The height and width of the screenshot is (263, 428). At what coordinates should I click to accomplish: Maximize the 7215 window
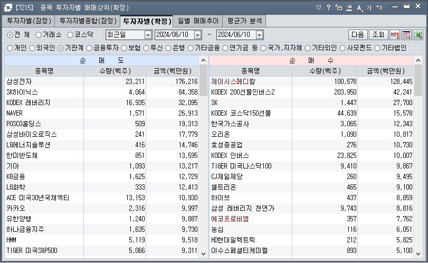point(407,6)
